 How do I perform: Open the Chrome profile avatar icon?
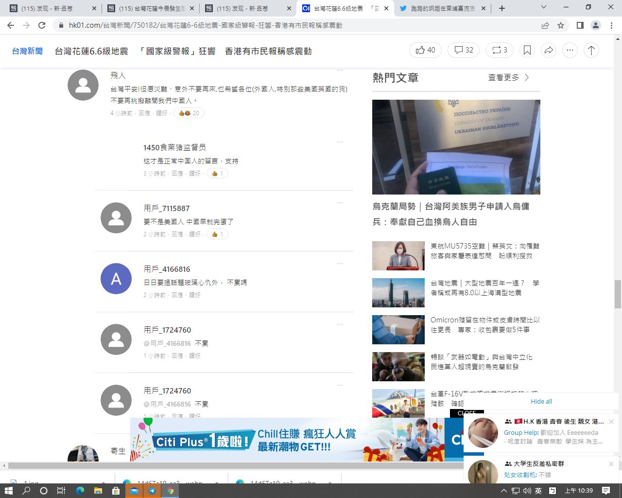click(595, 25)
